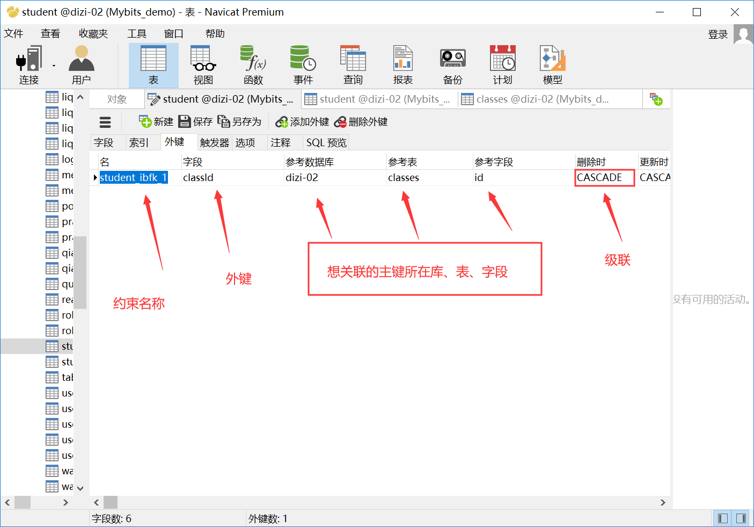Open the 查询 query icon
This screenshot has width=754, height=527.
click(353, 65)
